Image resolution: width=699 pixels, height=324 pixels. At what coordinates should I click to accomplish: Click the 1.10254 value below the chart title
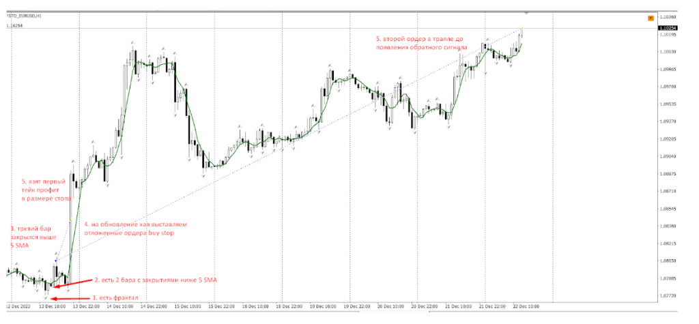(x=14, y=26)
